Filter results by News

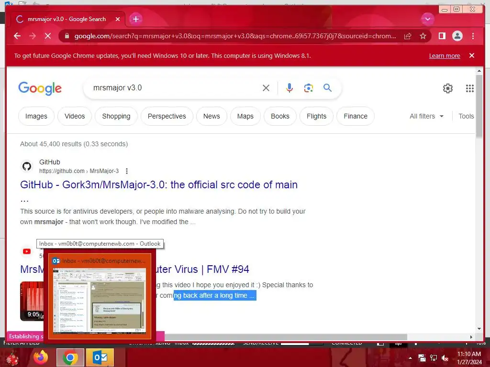212,116
